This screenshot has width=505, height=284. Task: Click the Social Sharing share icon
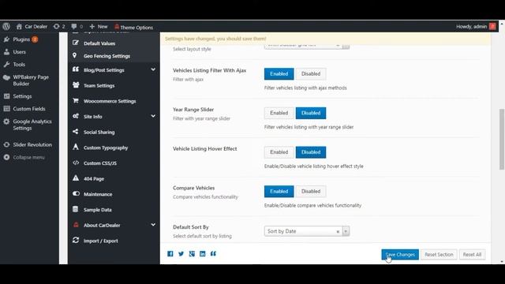click(x=76, y=132)
